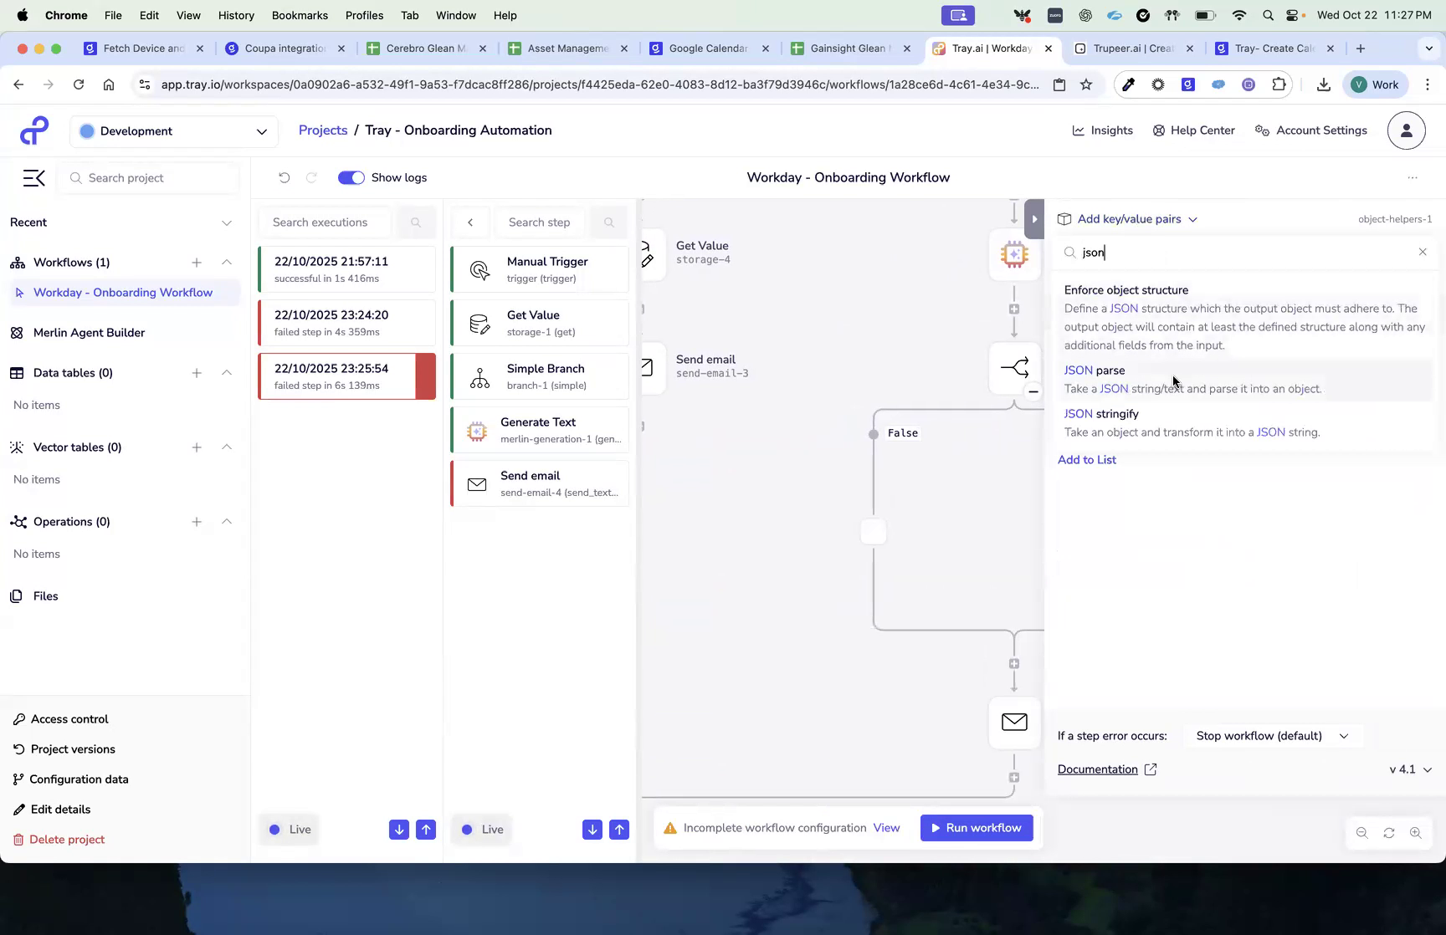Image resolution: width=1446 pixels, height=935 pixels.
Task: Collapse the left navigation with the hamburger icon
Action: [33, 177]
